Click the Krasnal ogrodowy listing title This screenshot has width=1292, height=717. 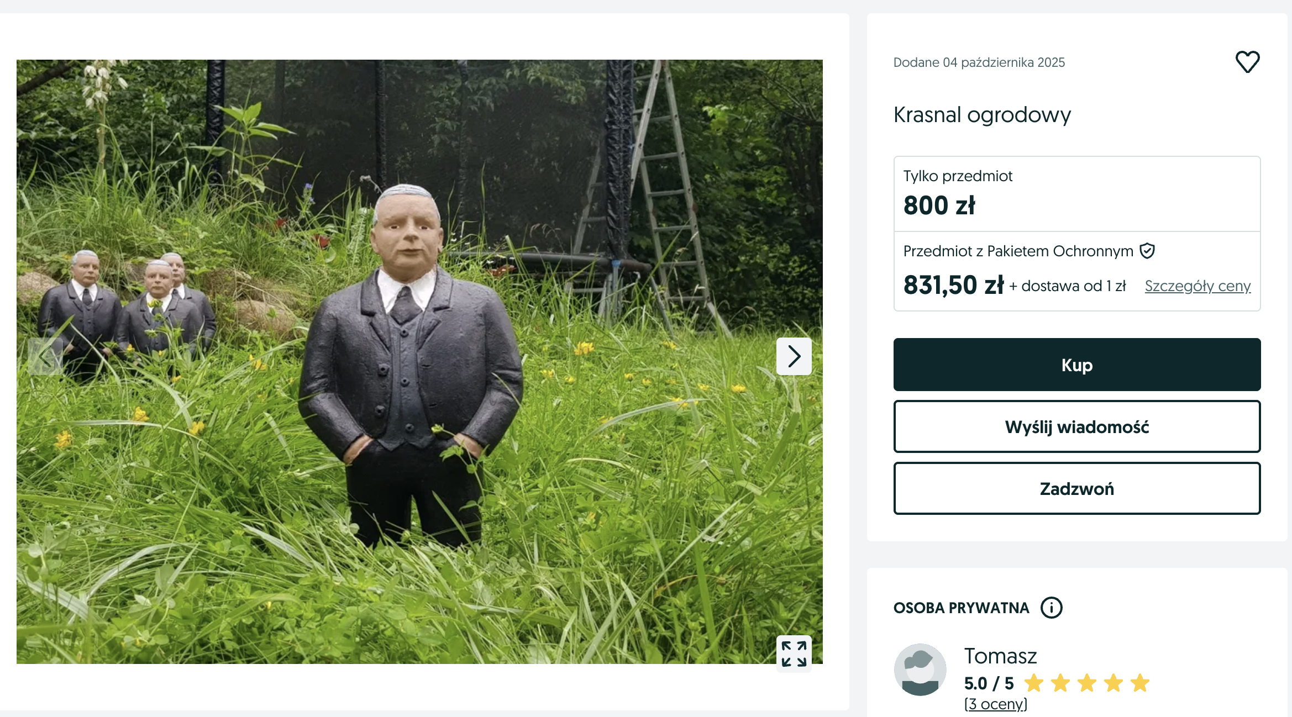(x=982, y=115)
